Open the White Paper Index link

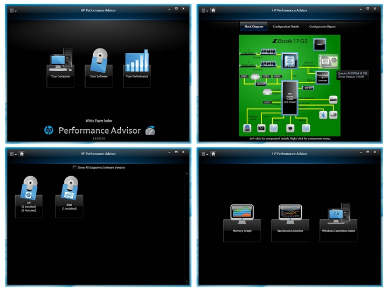(x=99, y=120)
